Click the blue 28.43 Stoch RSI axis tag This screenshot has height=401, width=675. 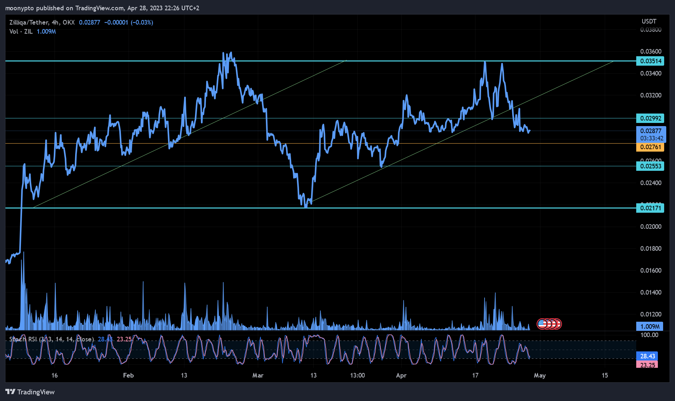pyautogui.click(x=647, y=356)
